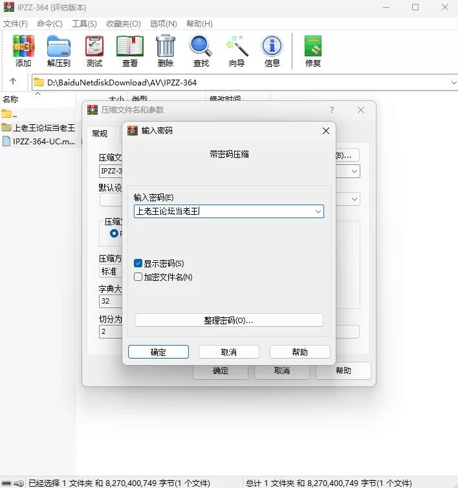Select folder 上老王论坛当老王 in file list
Image resolution: width=458 pixels, height=488 pixels.
point(38,128)
